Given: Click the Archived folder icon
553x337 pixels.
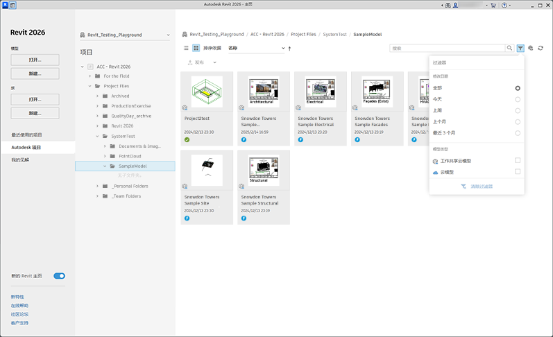Looking at the screenshot, I should pos(105,96).
